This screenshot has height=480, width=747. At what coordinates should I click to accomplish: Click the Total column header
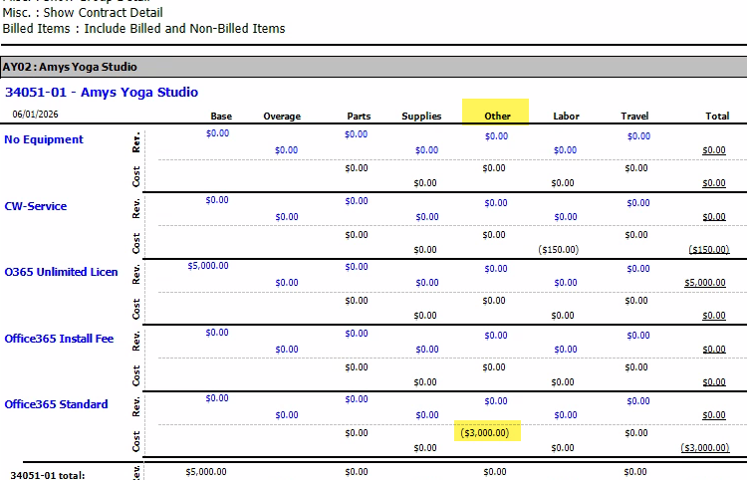click(x=717, y=117)
